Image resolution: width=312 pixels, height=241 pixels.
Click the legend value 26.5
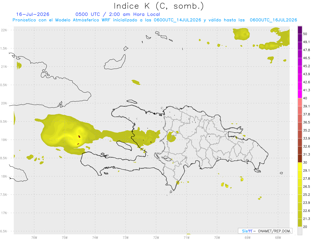(307, 187)
